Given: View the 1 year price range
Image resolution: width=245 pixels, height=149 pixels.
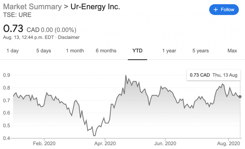Looking at the screenshot, I should 169,51.
